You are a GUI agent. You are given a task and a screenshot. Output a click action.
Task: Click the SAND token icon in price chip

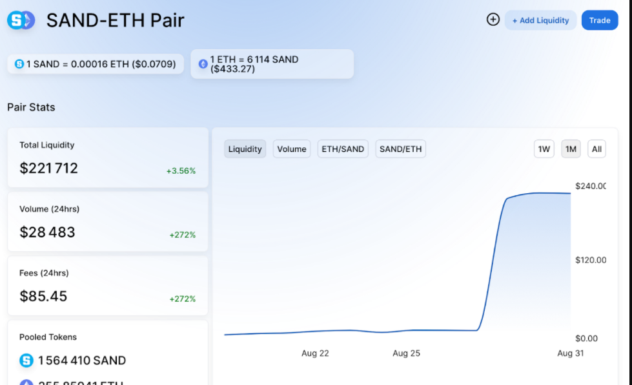(19, 64)
